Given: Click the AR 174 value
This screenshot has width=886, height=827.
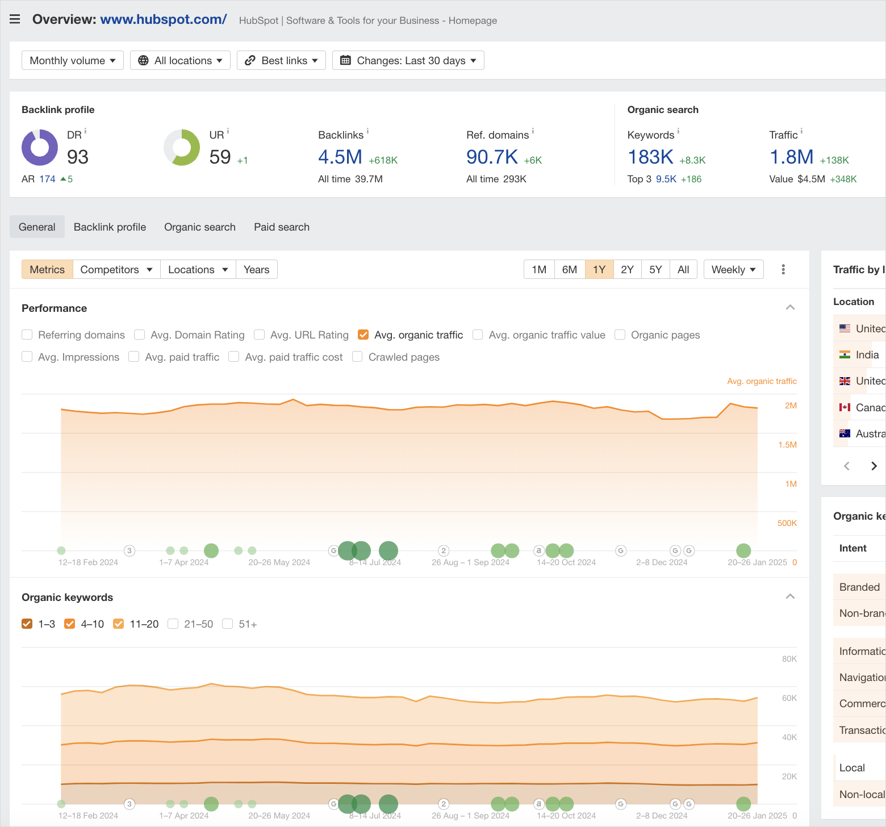Looking at the screenshot, I should 47,179.
